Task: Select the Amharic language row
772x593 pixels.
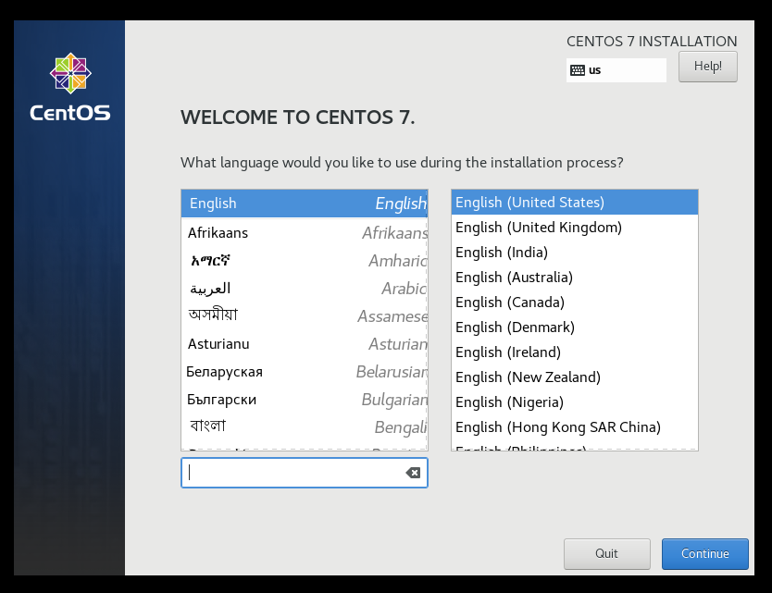Action: tap(305, 260)
